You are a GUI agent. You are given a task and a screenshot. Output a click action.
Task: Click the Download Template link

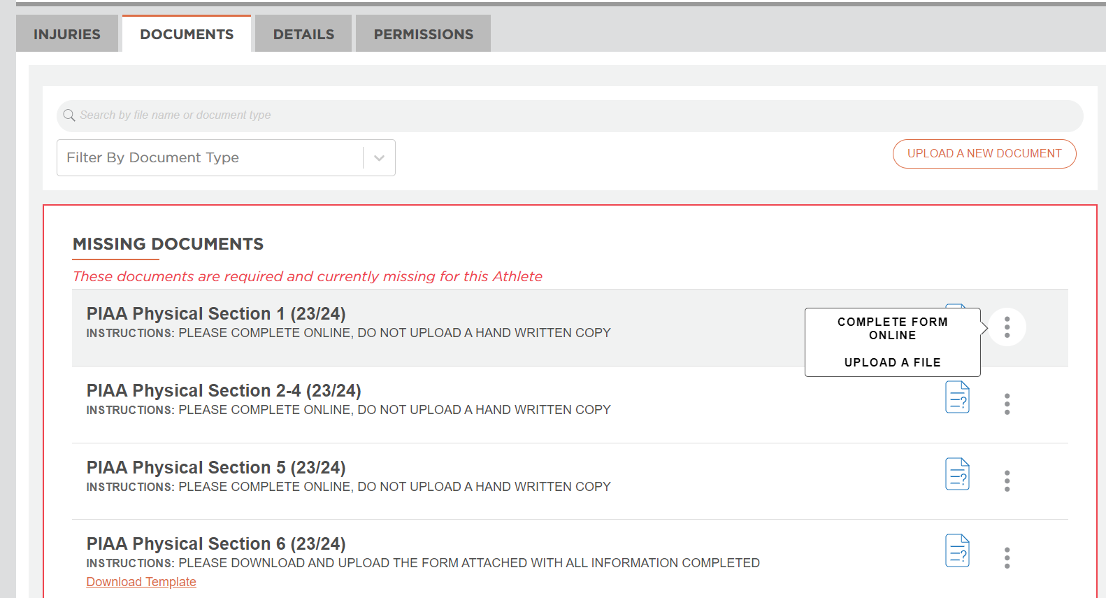click(x=141, y=582)
